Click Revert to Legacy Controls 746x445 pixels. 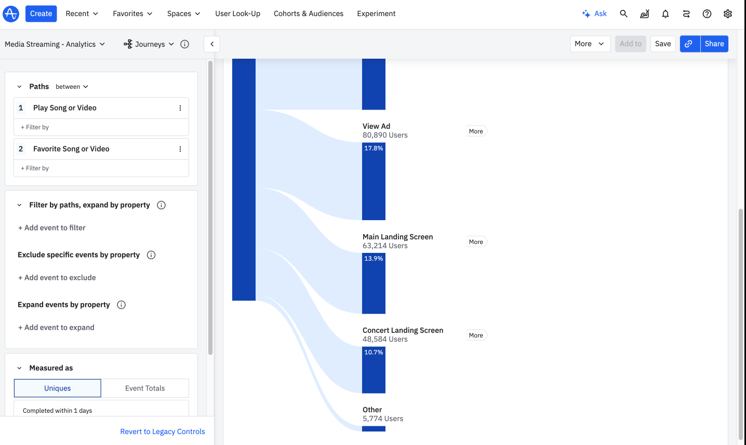(163, 431)
